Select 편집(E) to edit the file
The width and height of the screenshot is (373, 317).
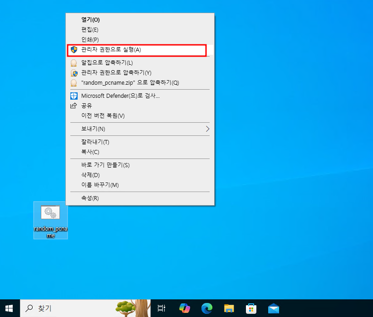click(x=90, y=30)
